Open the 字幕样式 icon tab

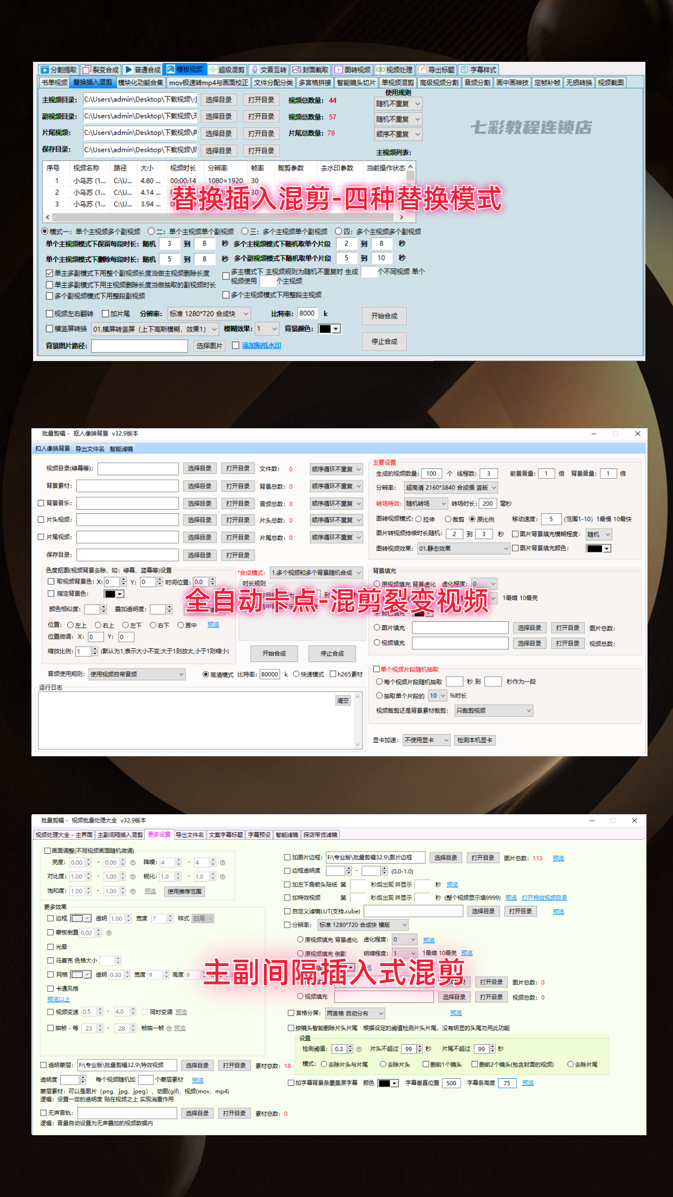(x=478, y=70)
